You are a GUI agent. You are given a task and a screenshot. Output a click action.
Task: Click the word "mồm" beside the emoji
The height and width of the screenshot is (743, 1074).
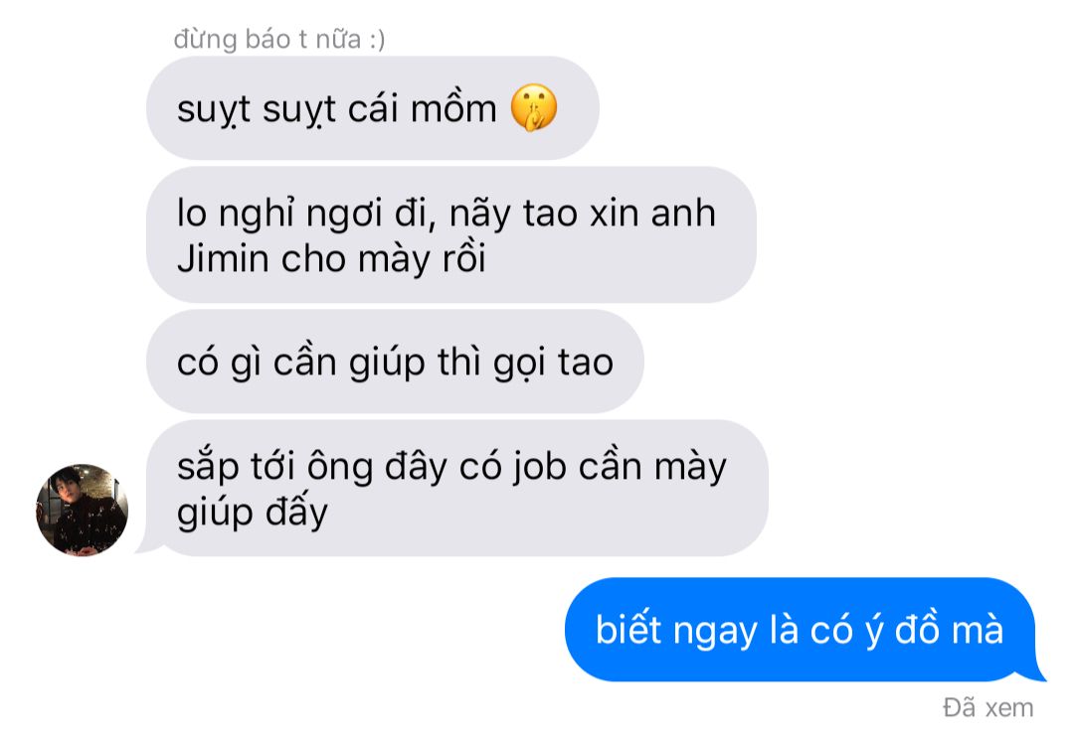[x=453, y=109]
